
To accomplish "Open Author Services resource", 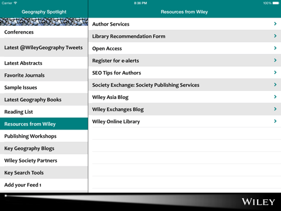I will (185, 24).
